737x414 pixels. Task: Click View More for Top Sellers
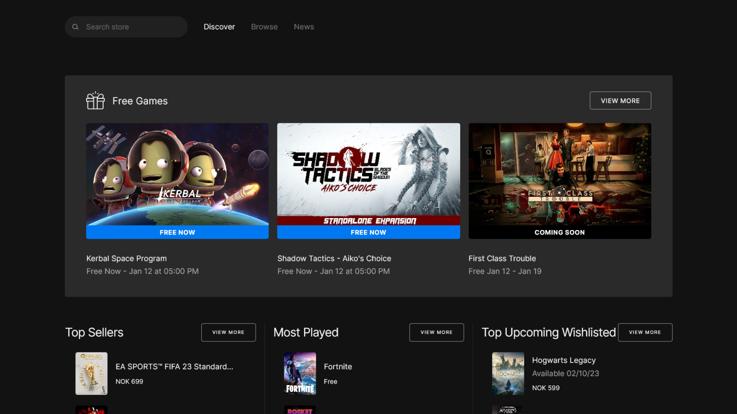coord(228,332)
